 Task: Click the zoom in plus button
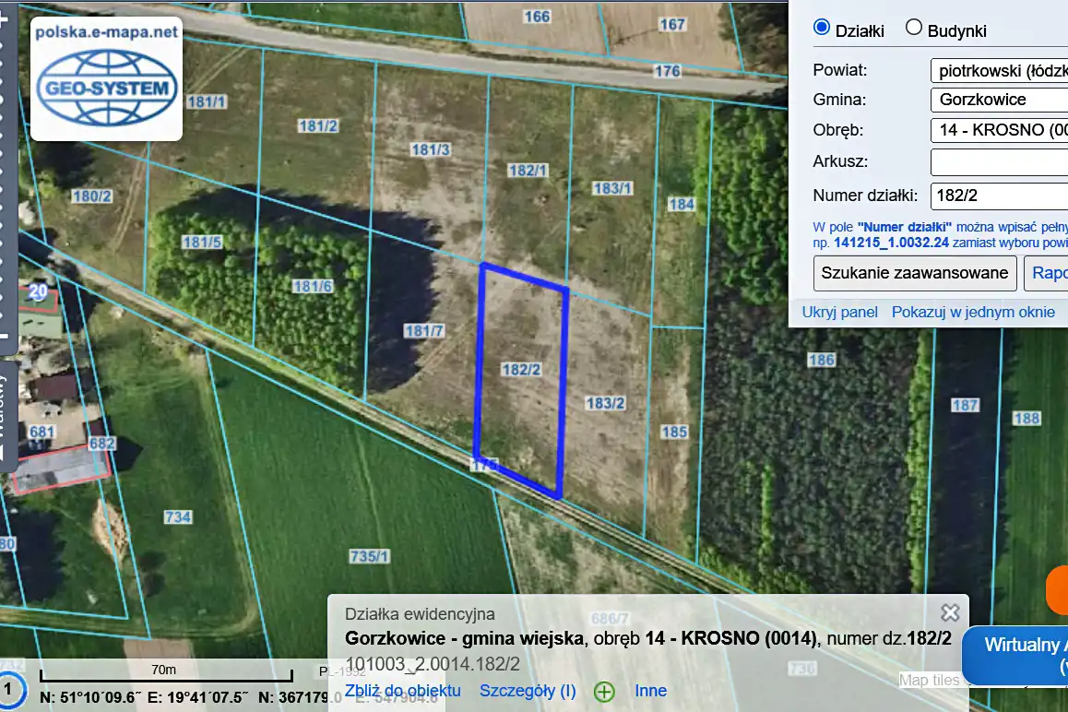tap(4, 19)
